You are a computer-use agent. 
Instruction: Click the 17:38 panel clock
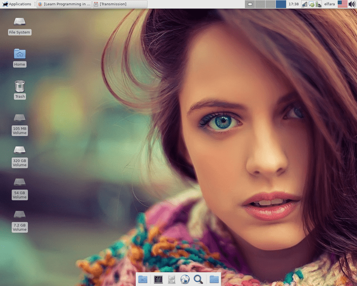pos(294,4)
